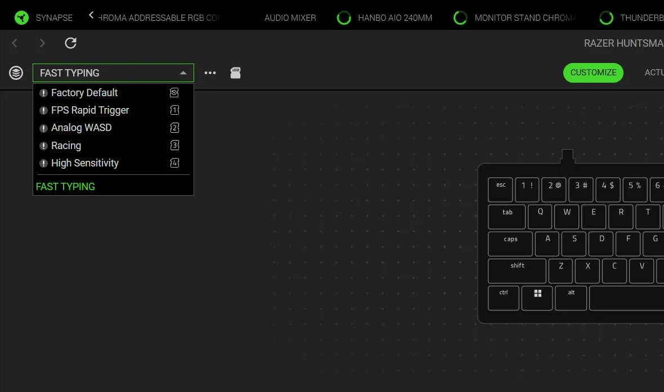Image resolution: width=664 pixels, height=392 pixels.
Task: Choose the Analog WASD profile
Action: pos(114,128)
